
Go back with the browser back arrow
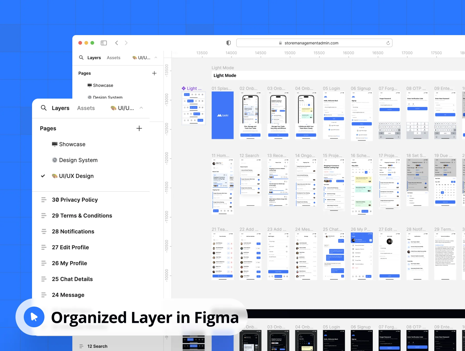[x=117, y=43]
